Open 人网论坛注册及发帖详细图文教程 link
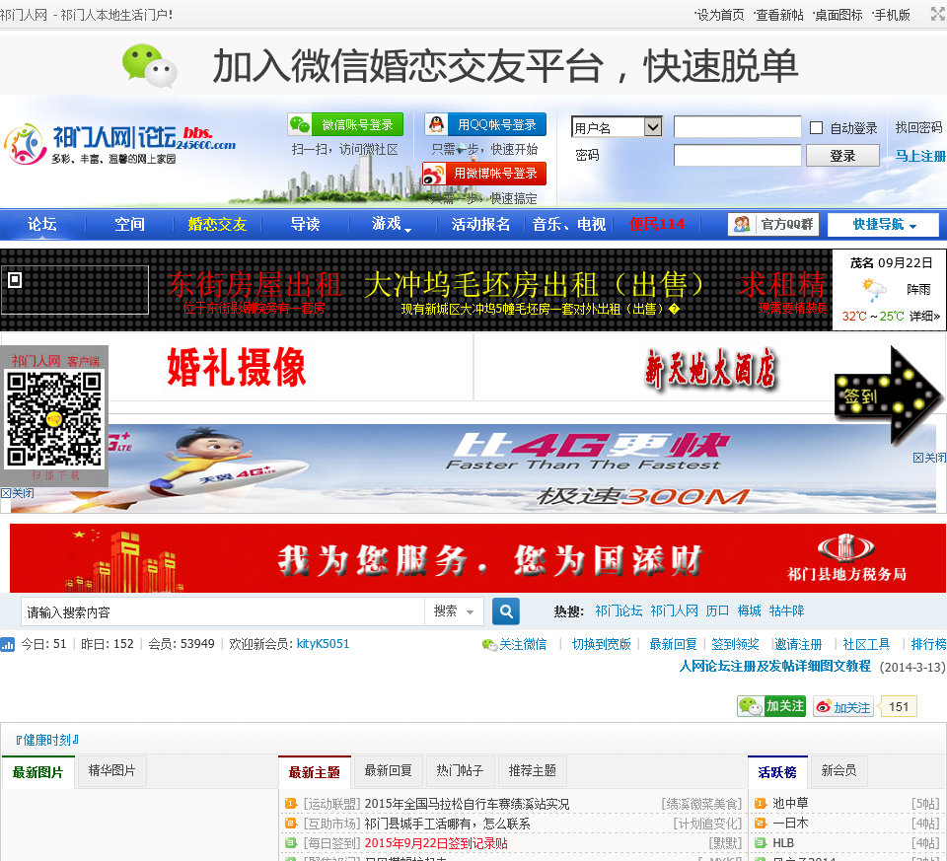The height and width of the screenshot is (861, 947). [775, 666]
